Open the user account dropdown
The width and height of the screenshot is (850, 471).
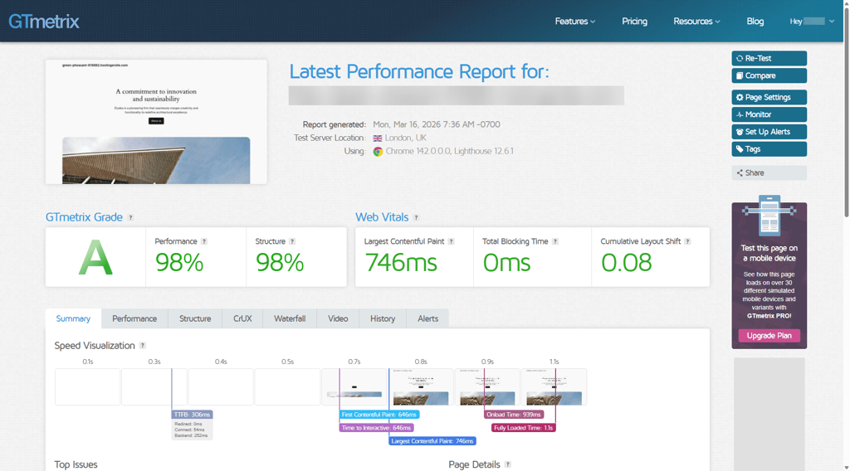(x=812, y=21)
